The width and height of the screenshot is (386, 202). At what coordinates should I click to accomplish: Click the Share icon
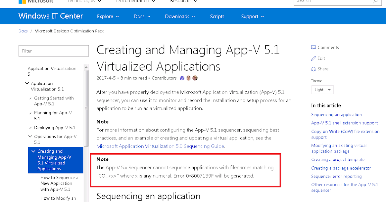(x=313, y=69)
